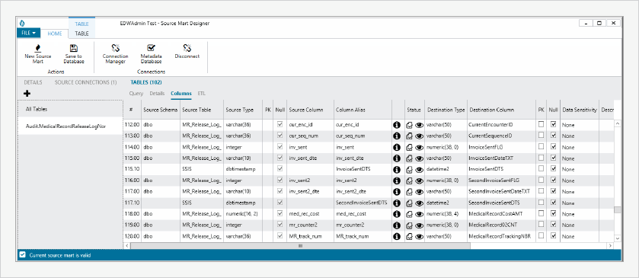Switch to the ETL sub-tab

pos(201,94)
